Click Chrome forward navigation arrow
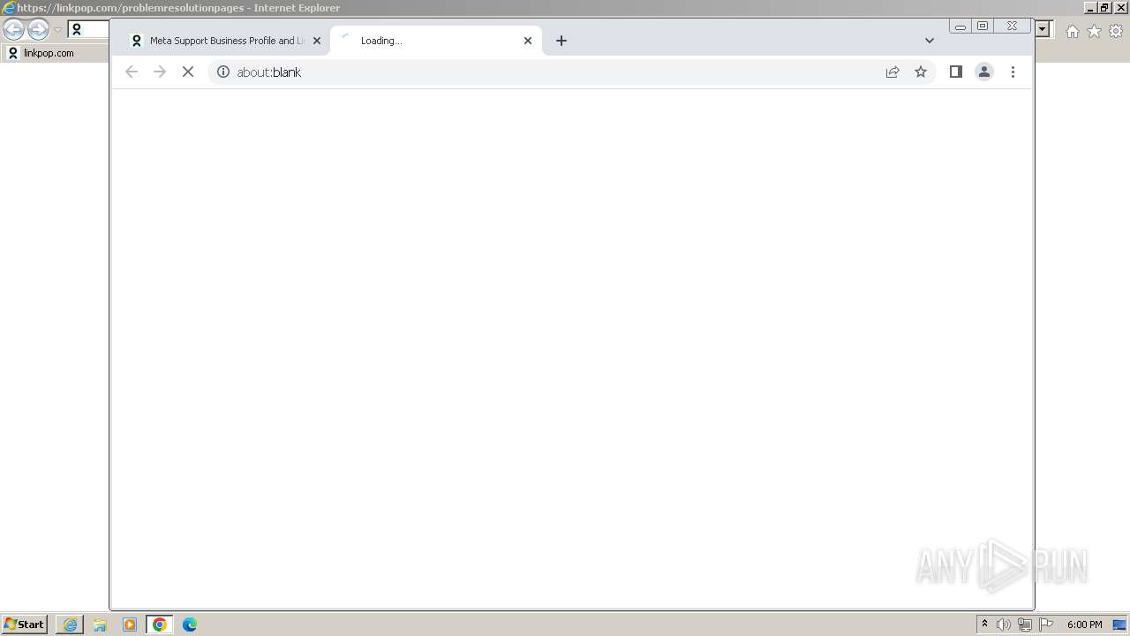 [160, 72]
